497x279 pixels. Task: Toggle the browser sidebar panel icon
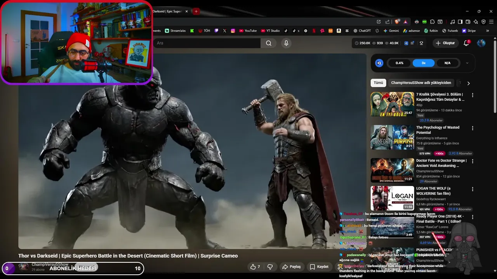(x=460, y=22)
